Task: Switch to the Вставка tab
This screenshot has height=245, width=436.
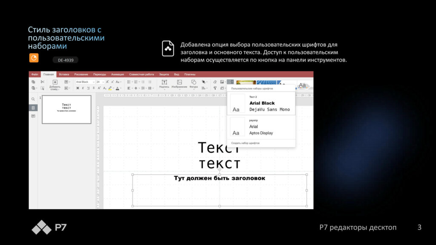Action: [64, 74]
